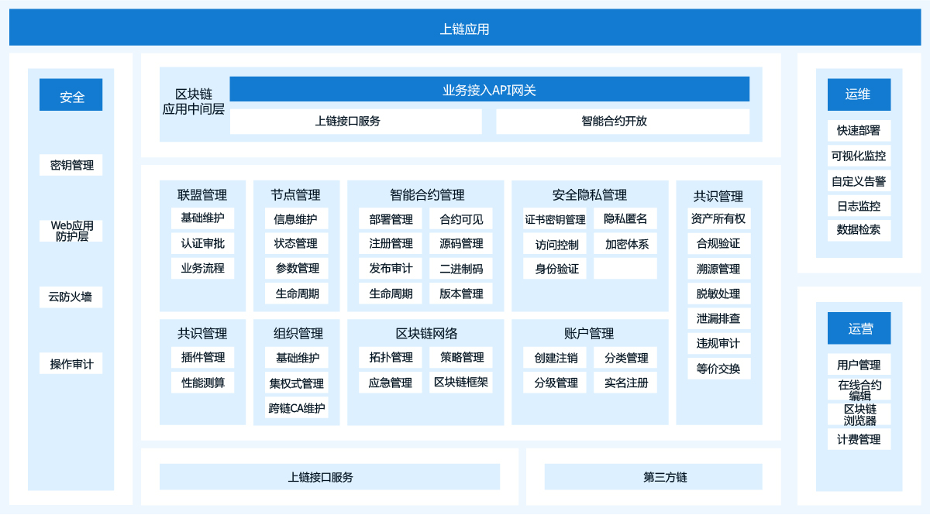This screenshot has height=515, width=930.
Task: Select the 业务接入API网关 bar
Action: point(489,90)
